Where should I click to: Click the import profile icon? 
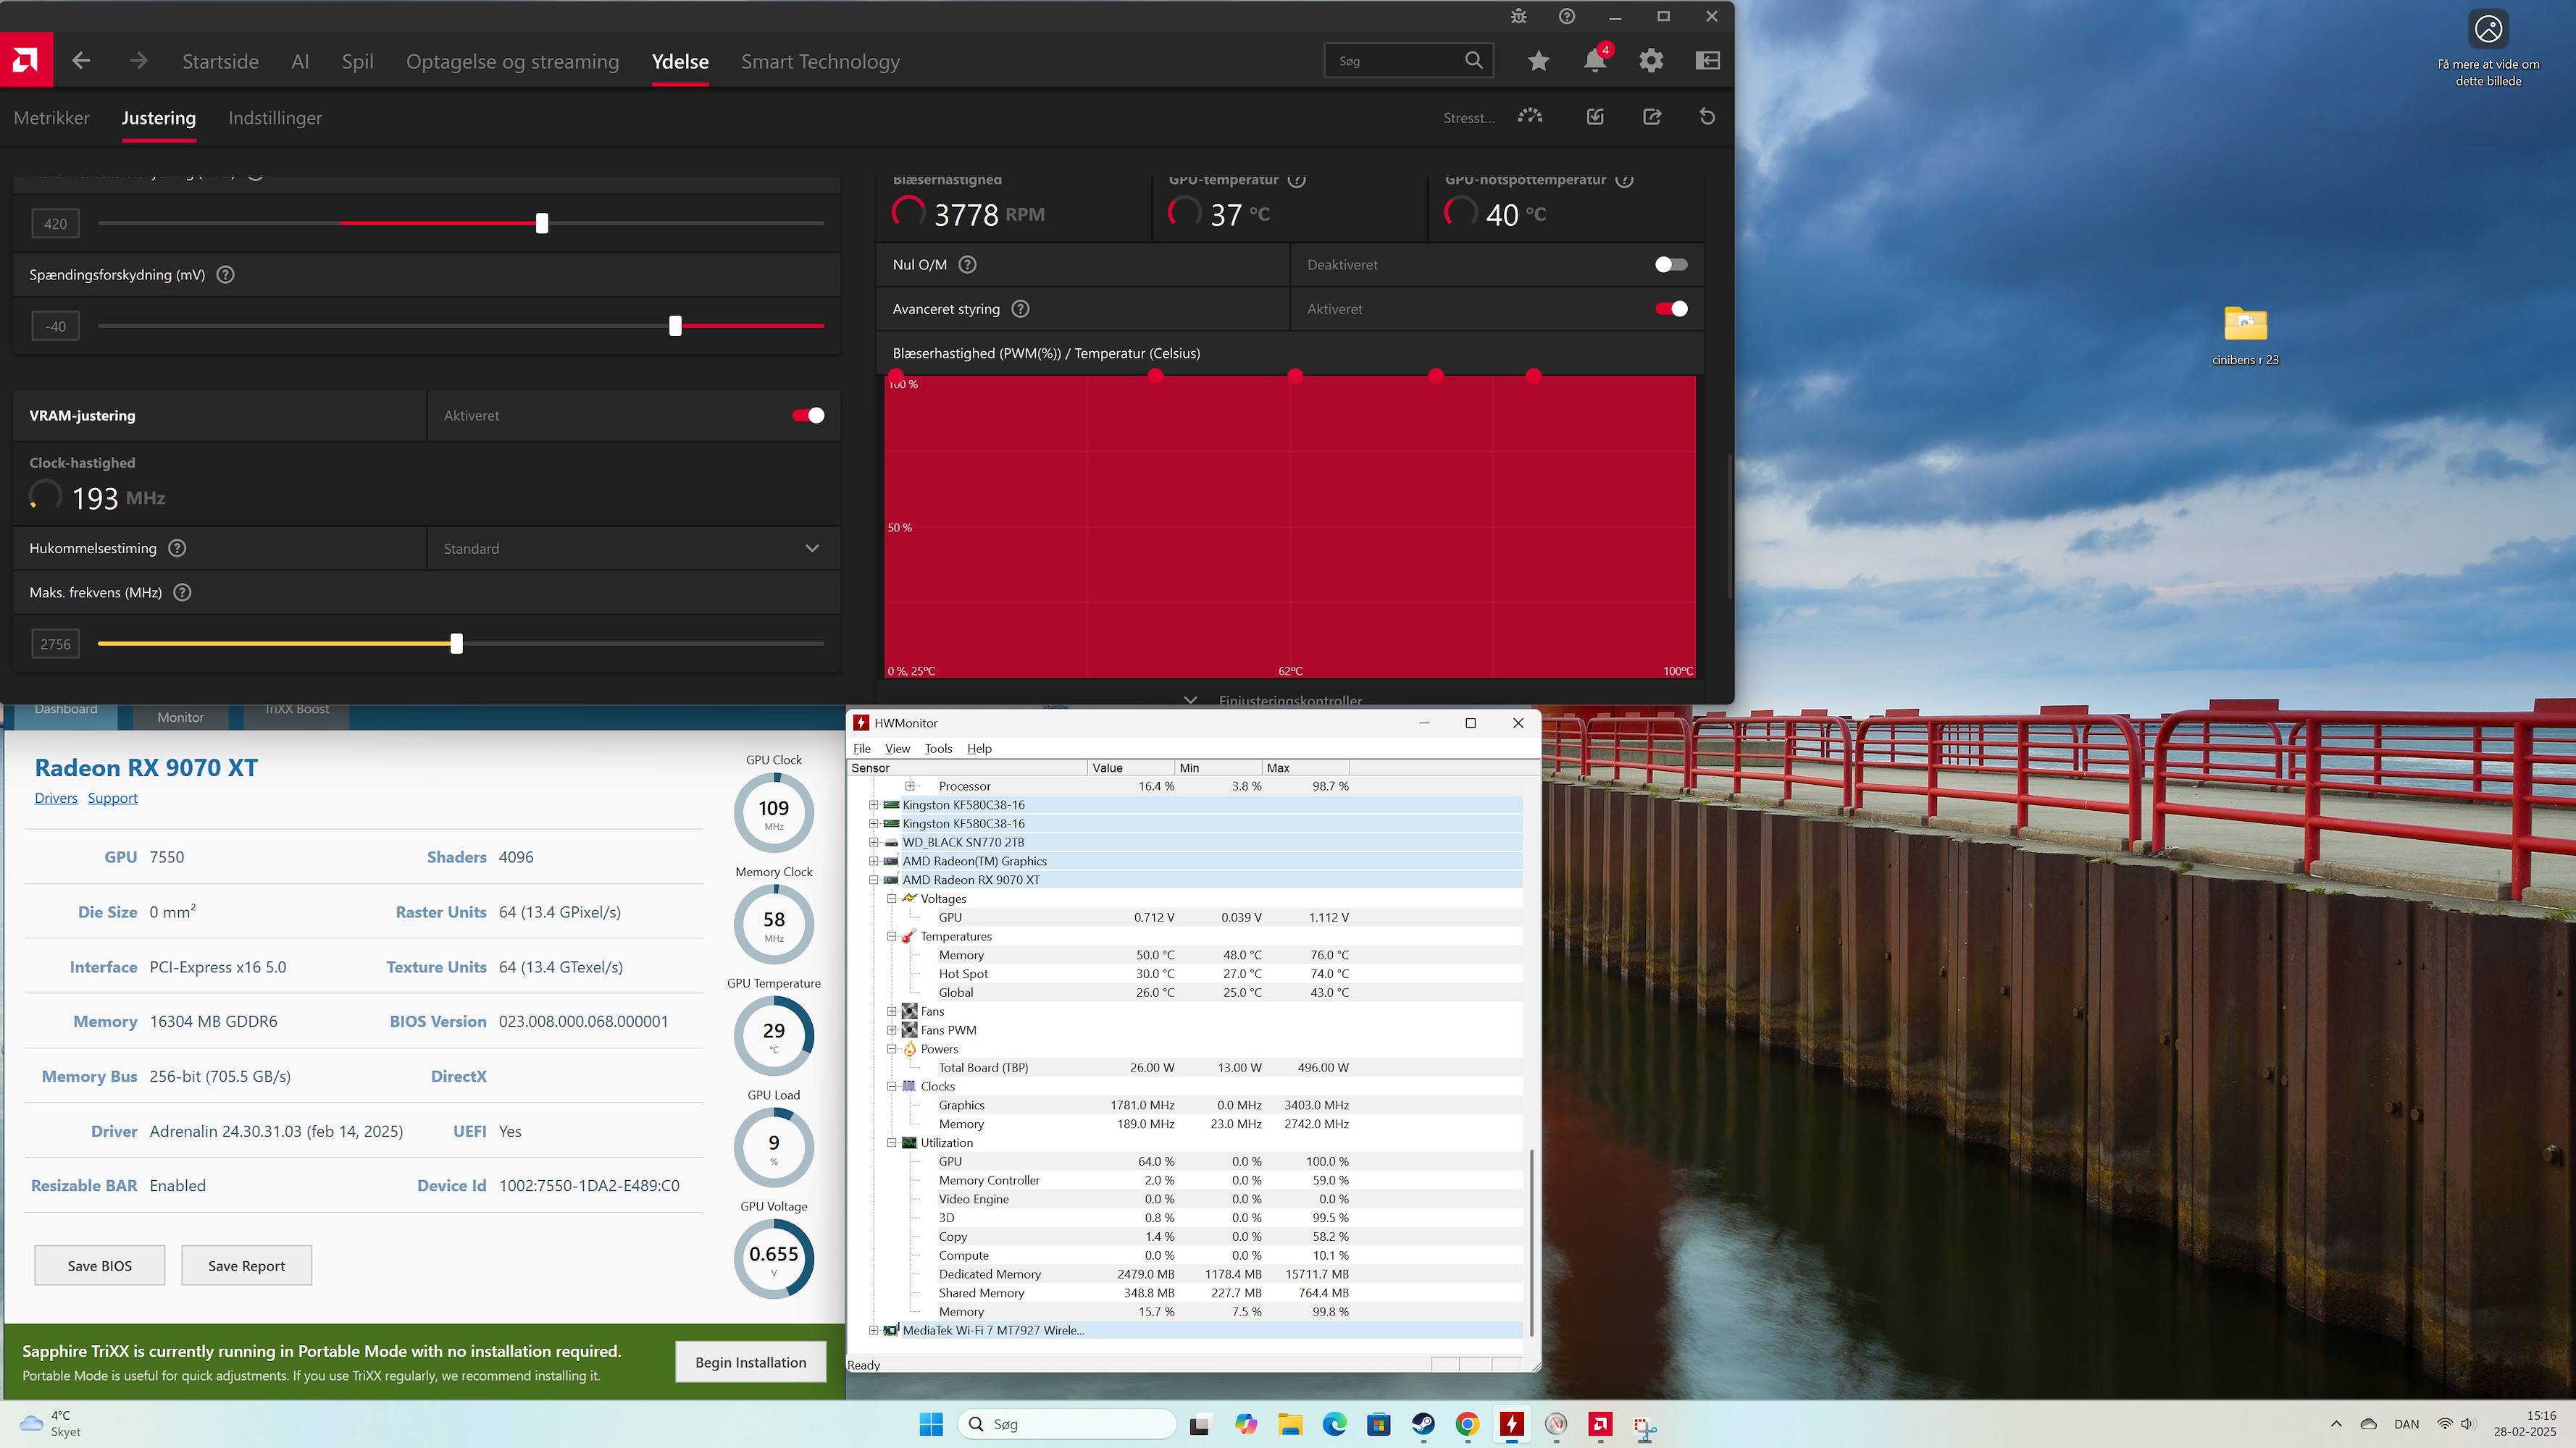[x=1595, y=117]
